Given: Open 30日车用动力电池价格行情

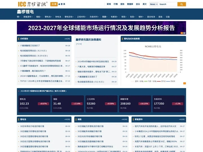Looking at the screenshot, I should click(32, 126).
